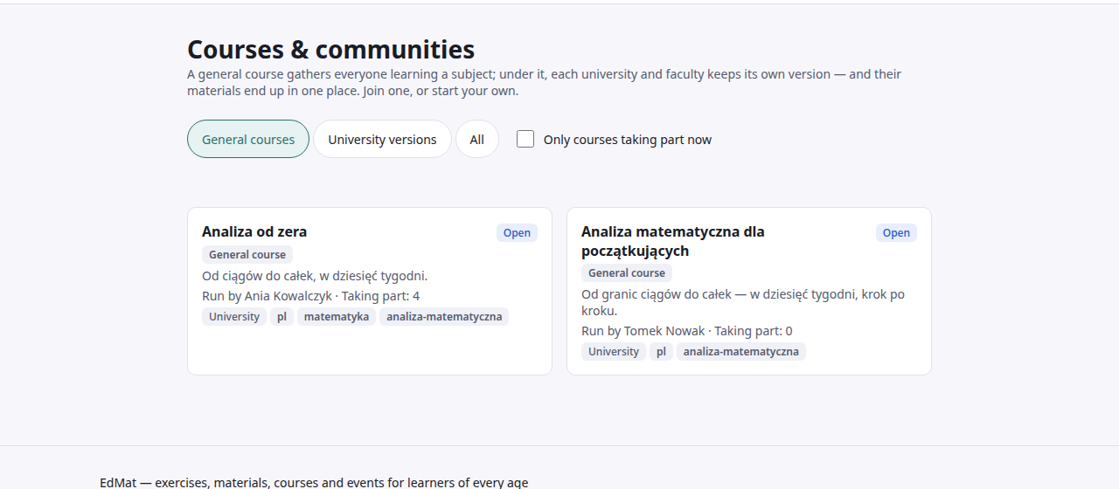
Task: Click pl language tag on Tomek Nowak's card
Action: pyautogui.click(x=662, y=352)
